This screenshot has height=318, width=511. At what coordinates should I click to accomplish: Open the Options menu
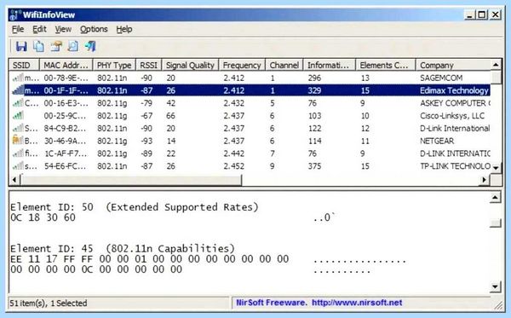pos(94,29)
